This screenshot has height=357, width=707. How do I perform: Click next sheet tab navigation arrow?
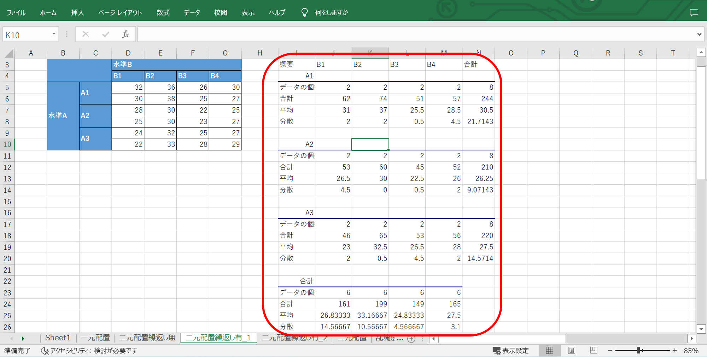[23, 339]
